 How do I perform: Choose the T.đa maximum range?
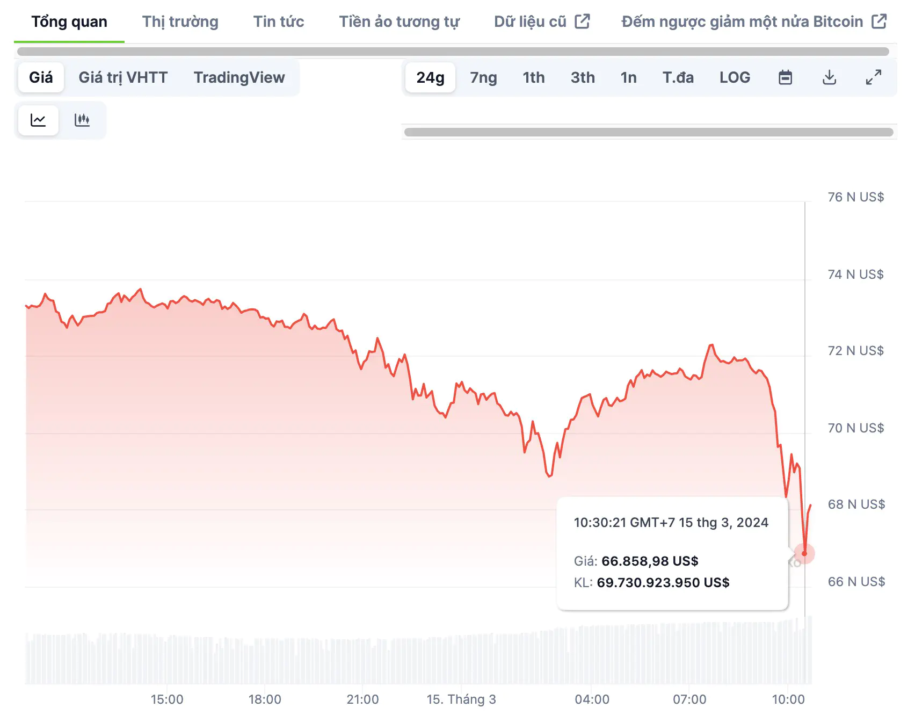(678, 77)
